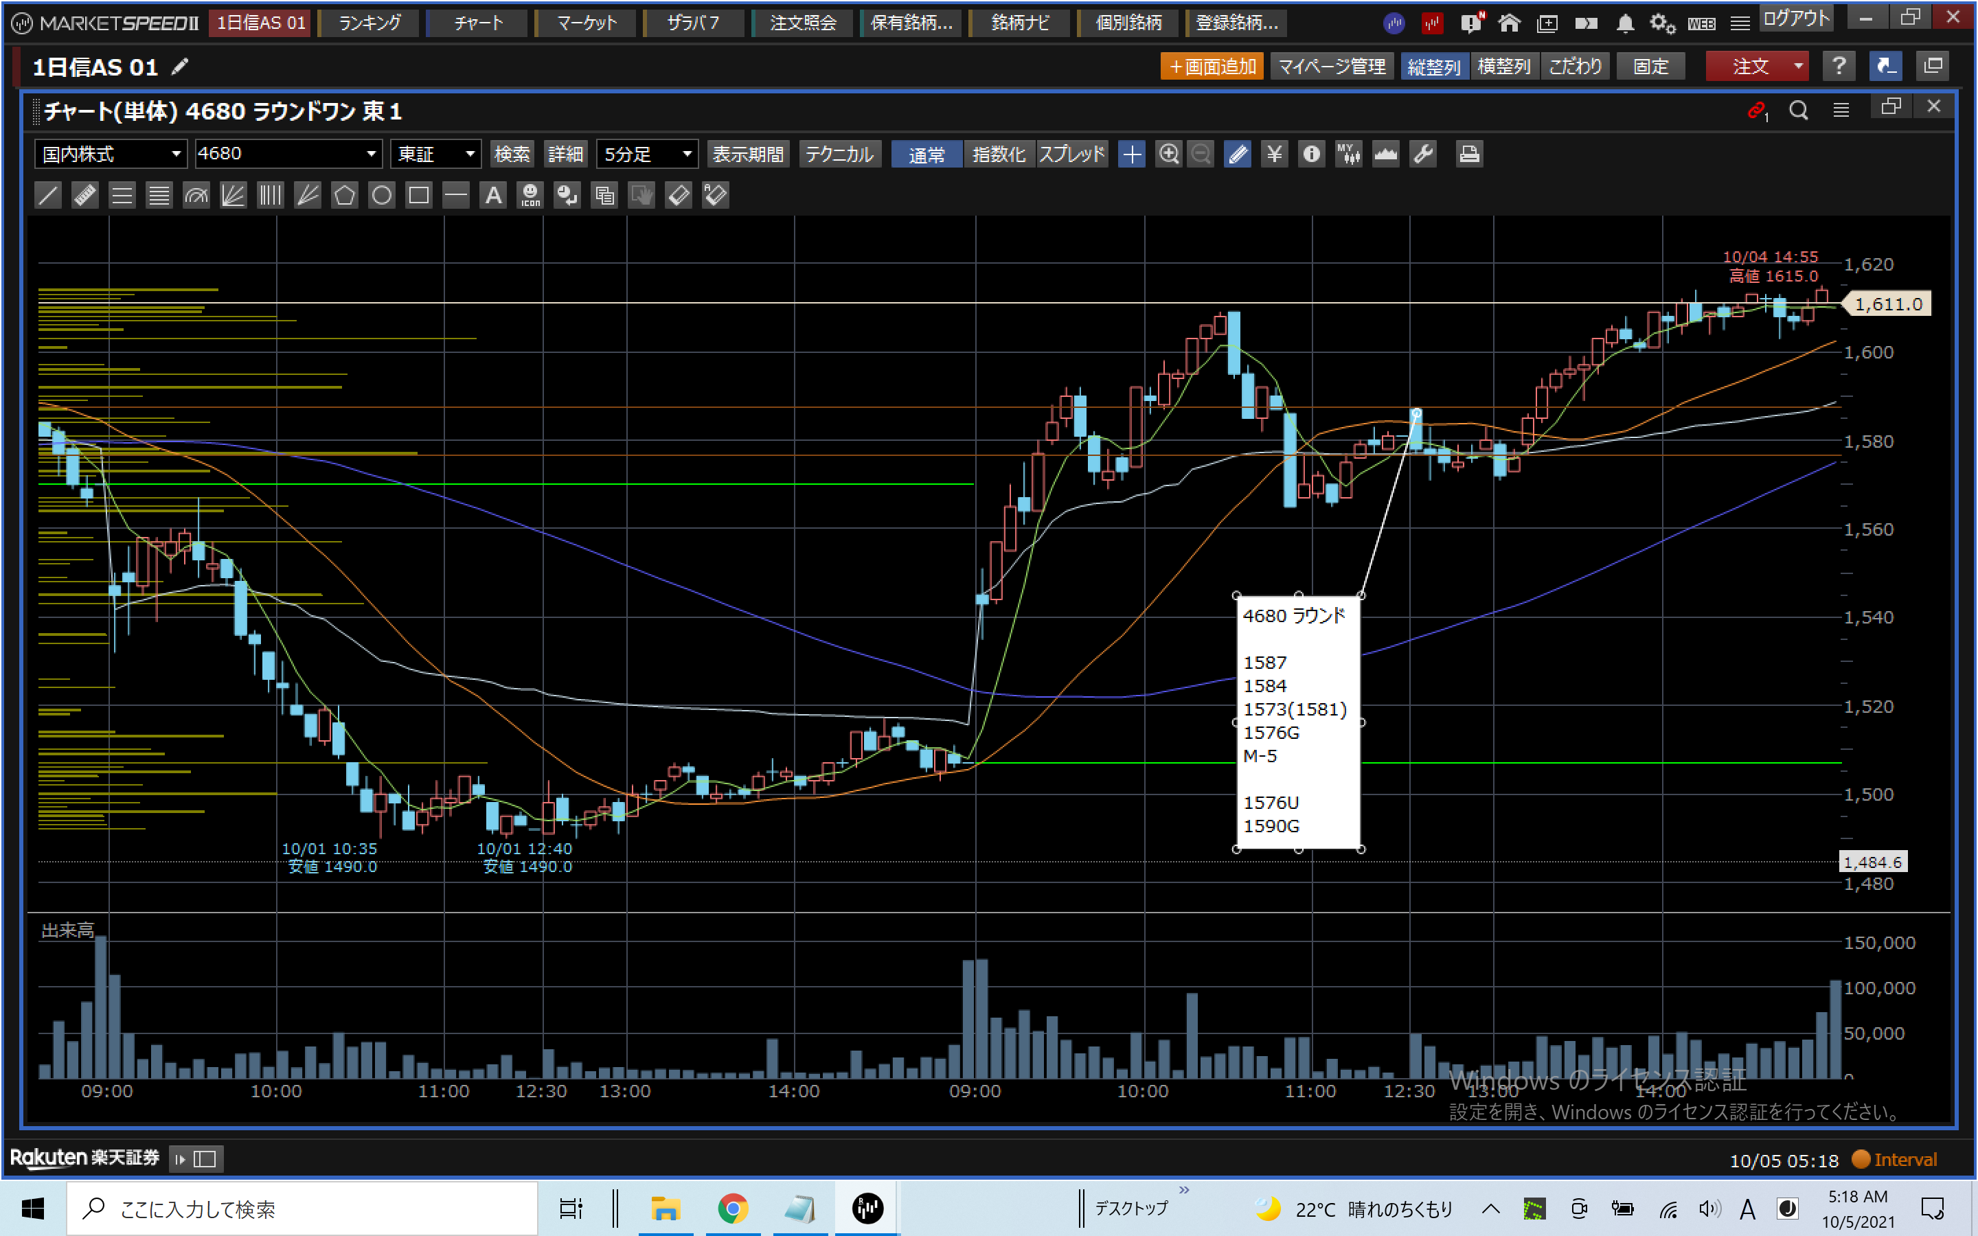
Task: Click the +画面追加 button
Action: [x=1212, y=66]
